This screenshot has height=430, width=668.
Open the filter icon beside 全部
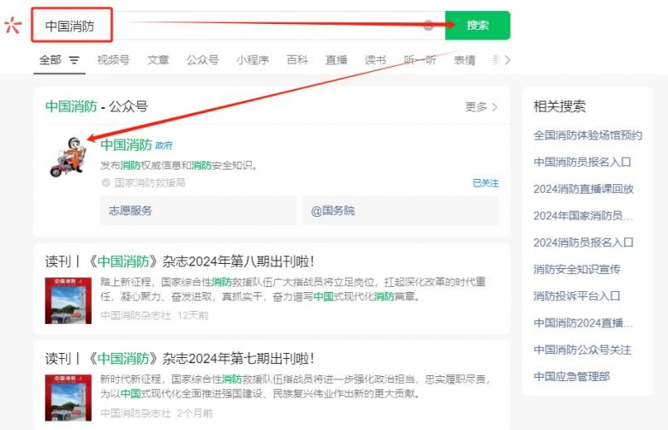pyautogui.click(x=75, y=60)
